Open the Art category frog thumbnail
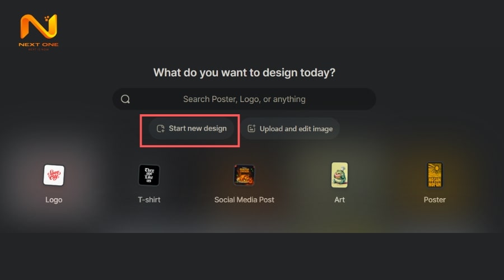 [339, 175]
